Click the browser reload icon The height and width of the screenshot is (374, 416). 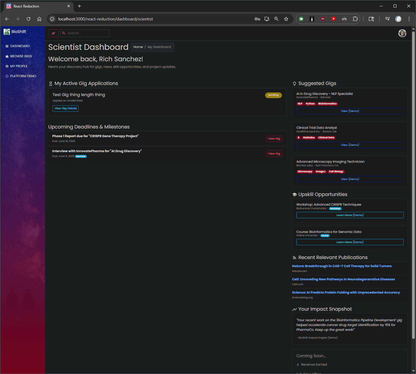pyautogui.click(x=28, y=19)
